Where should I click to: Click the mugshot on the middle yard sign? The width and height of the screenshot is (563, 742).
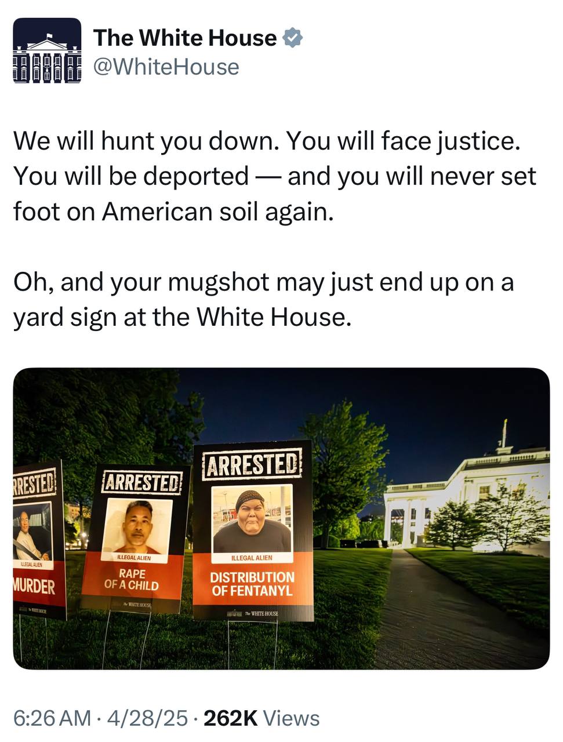[x=137, y=526]
